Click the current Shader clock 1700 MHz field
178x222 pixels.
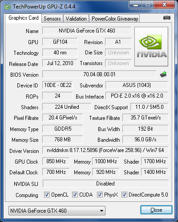[x=155, y=161]
